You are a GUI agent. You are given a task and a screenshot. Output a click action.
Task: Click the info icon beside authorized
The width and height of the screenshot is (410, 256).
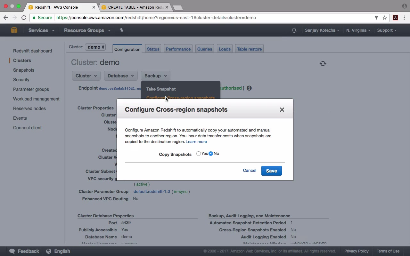click(249, 88)
